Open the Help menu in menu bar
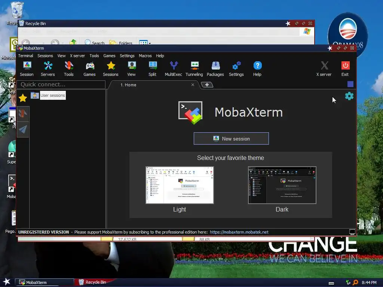383x287 pixels. [160, 56]
